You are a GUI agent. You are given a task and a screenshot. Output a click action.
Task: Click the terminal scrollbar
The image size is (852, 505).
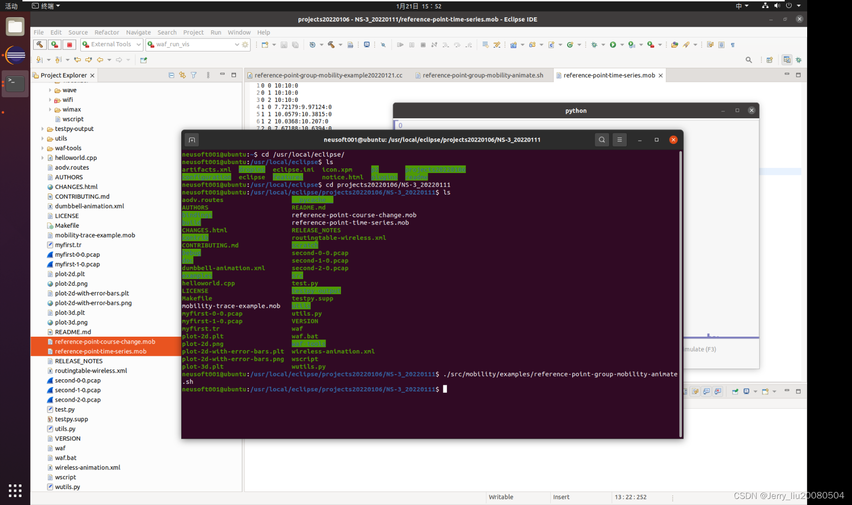point(681,294)
